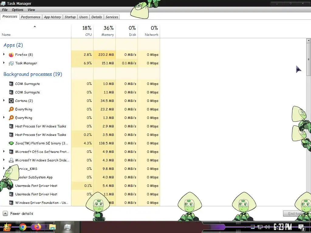Click the first Host Process for Windows Tasks icon

(x=11, y=126)
